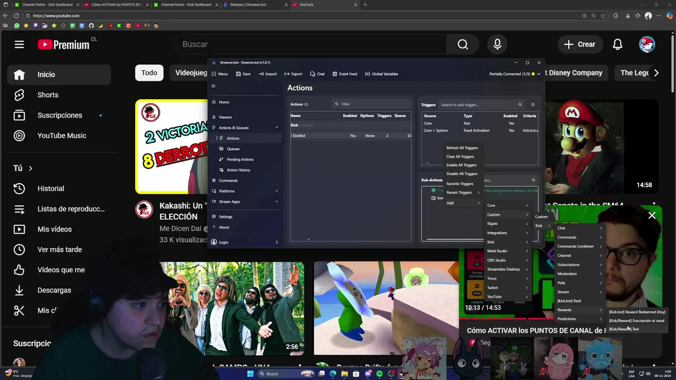Open YouTube notifications bell
The height and width of the screenshot is (380, 676).
[617, 44]
